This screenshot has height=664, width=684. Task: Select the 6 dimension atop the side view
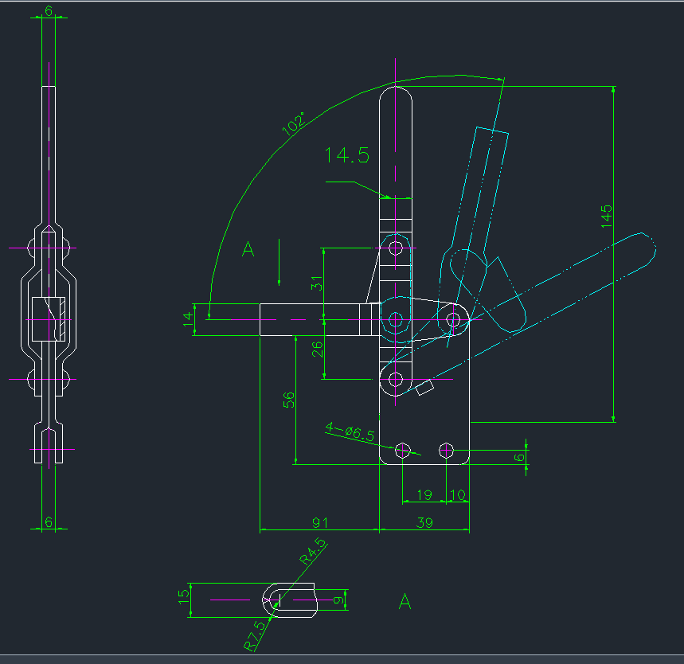(x=49, y=11)
